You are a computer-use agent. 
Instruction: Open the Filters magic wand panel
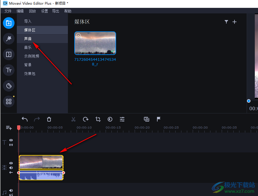click(x=9, y=39)
